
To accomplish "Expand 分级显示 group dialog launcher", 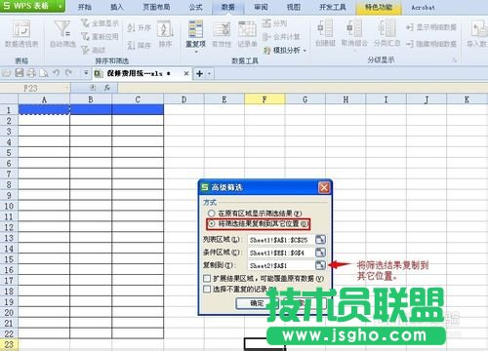I will coord(455,60).
